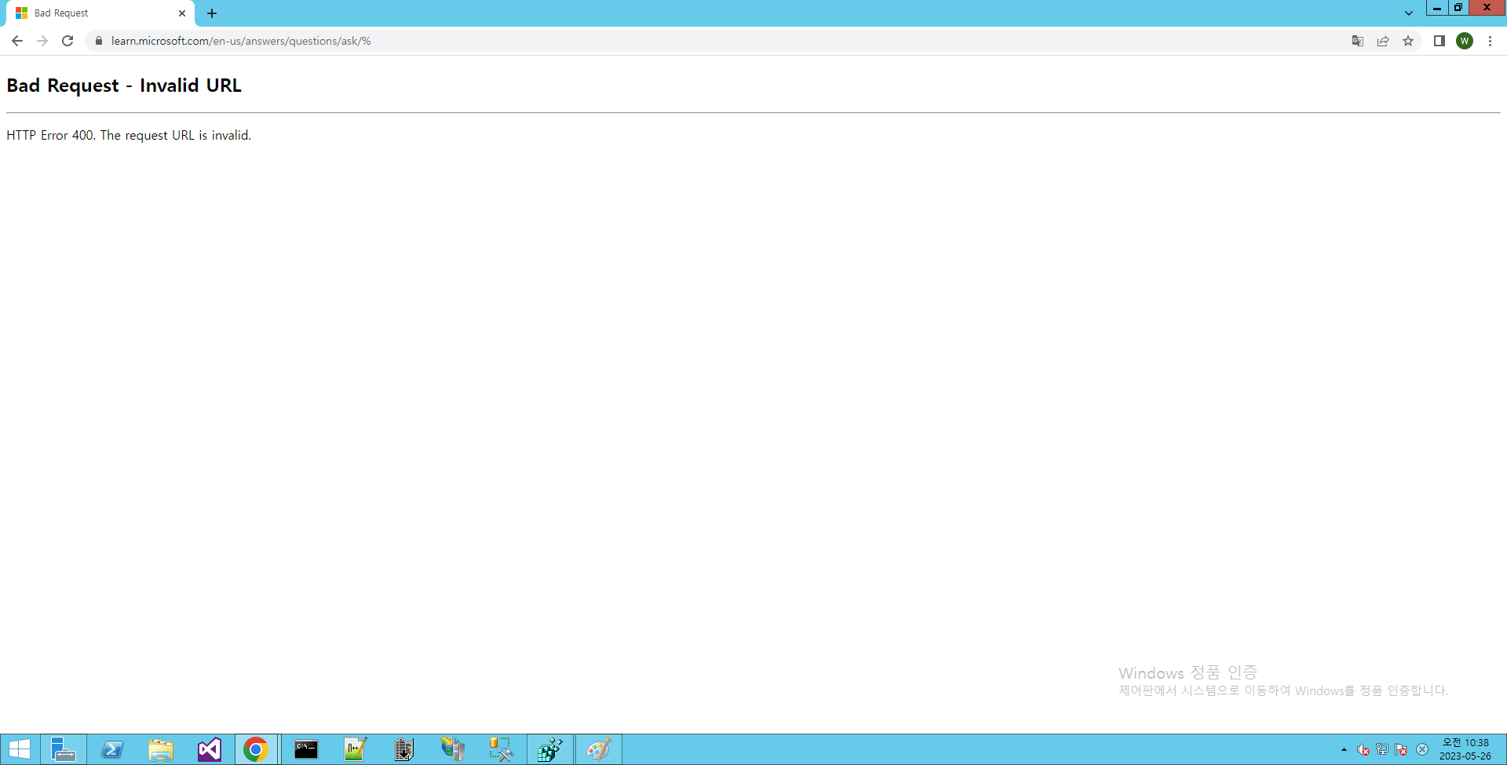Viewport: 1507px width, 765px height.
Task: Open Command Prompt from the taskbar
Action: click(306, 749)
